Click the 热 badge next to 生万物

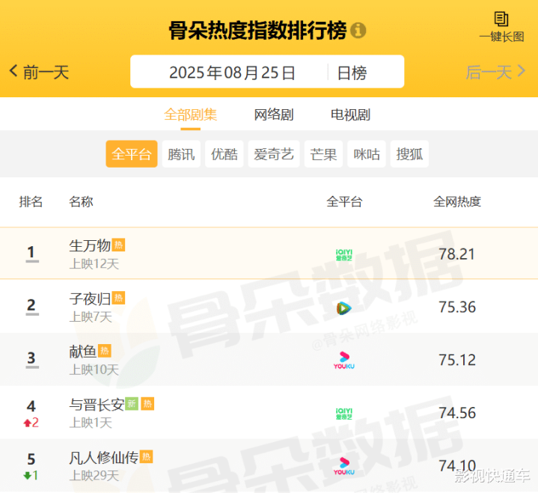[118, 245]
